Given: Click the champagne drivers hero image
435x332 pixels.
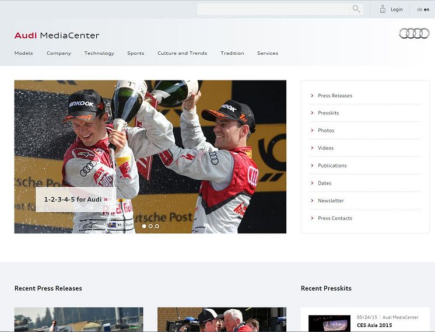Looking at the screenshot, I should point(150,157).
